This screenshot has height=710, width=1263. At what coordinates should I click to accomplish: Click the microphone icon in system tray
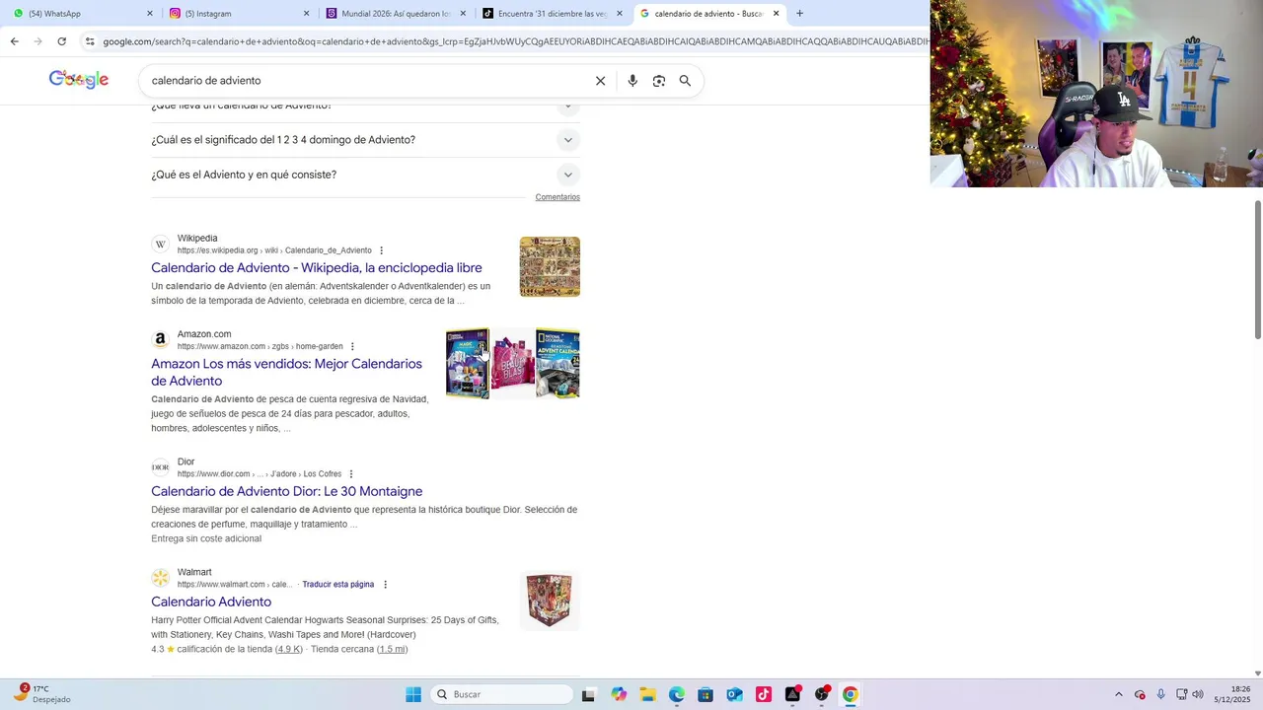coord(1161,694)
